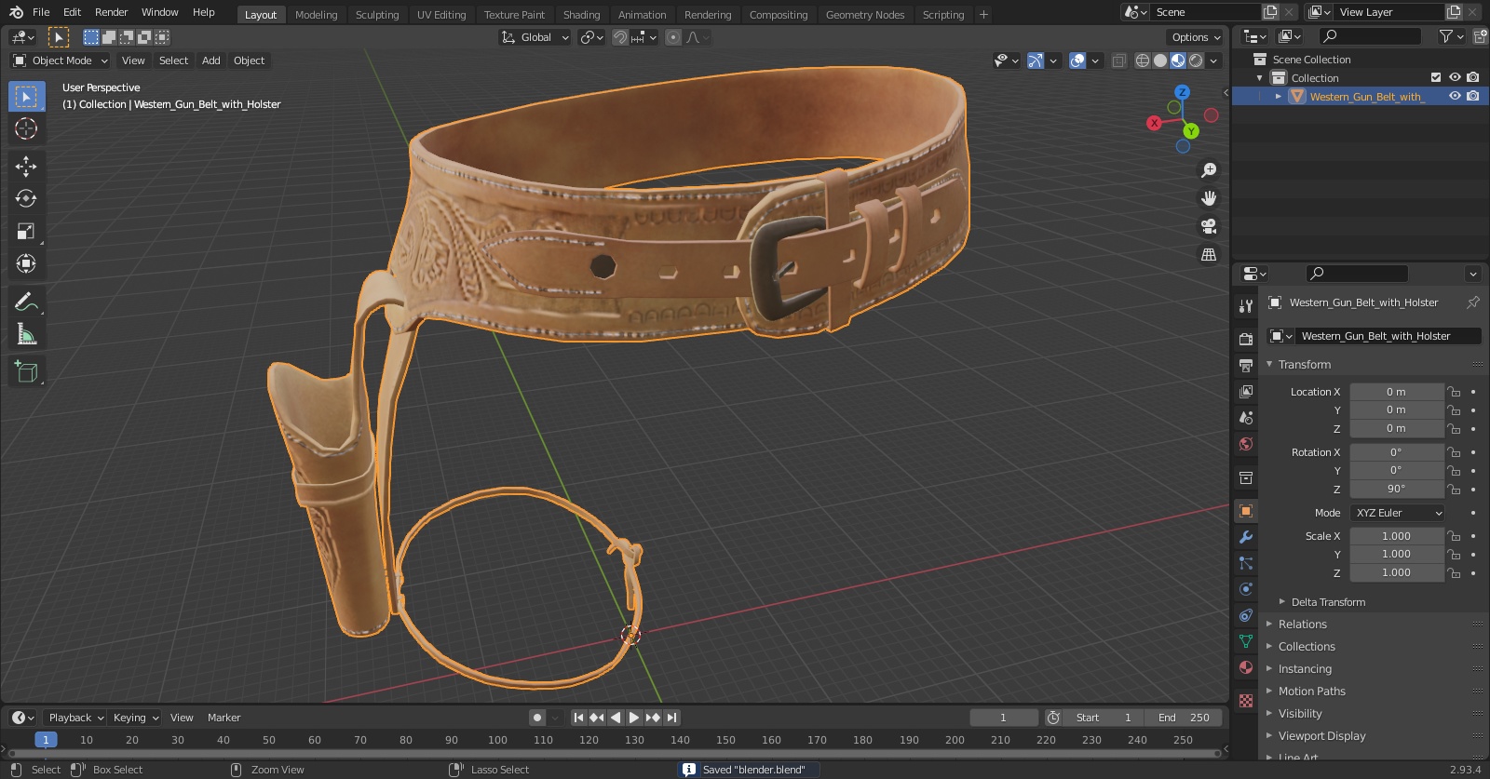This screenshot has height=779, width=1490.
Task: Click the Select Box tool
Action: coord(26,96)
